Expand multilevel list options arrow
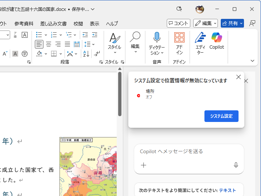The width and height of the screenshot is (261, 196). [75, 35]
